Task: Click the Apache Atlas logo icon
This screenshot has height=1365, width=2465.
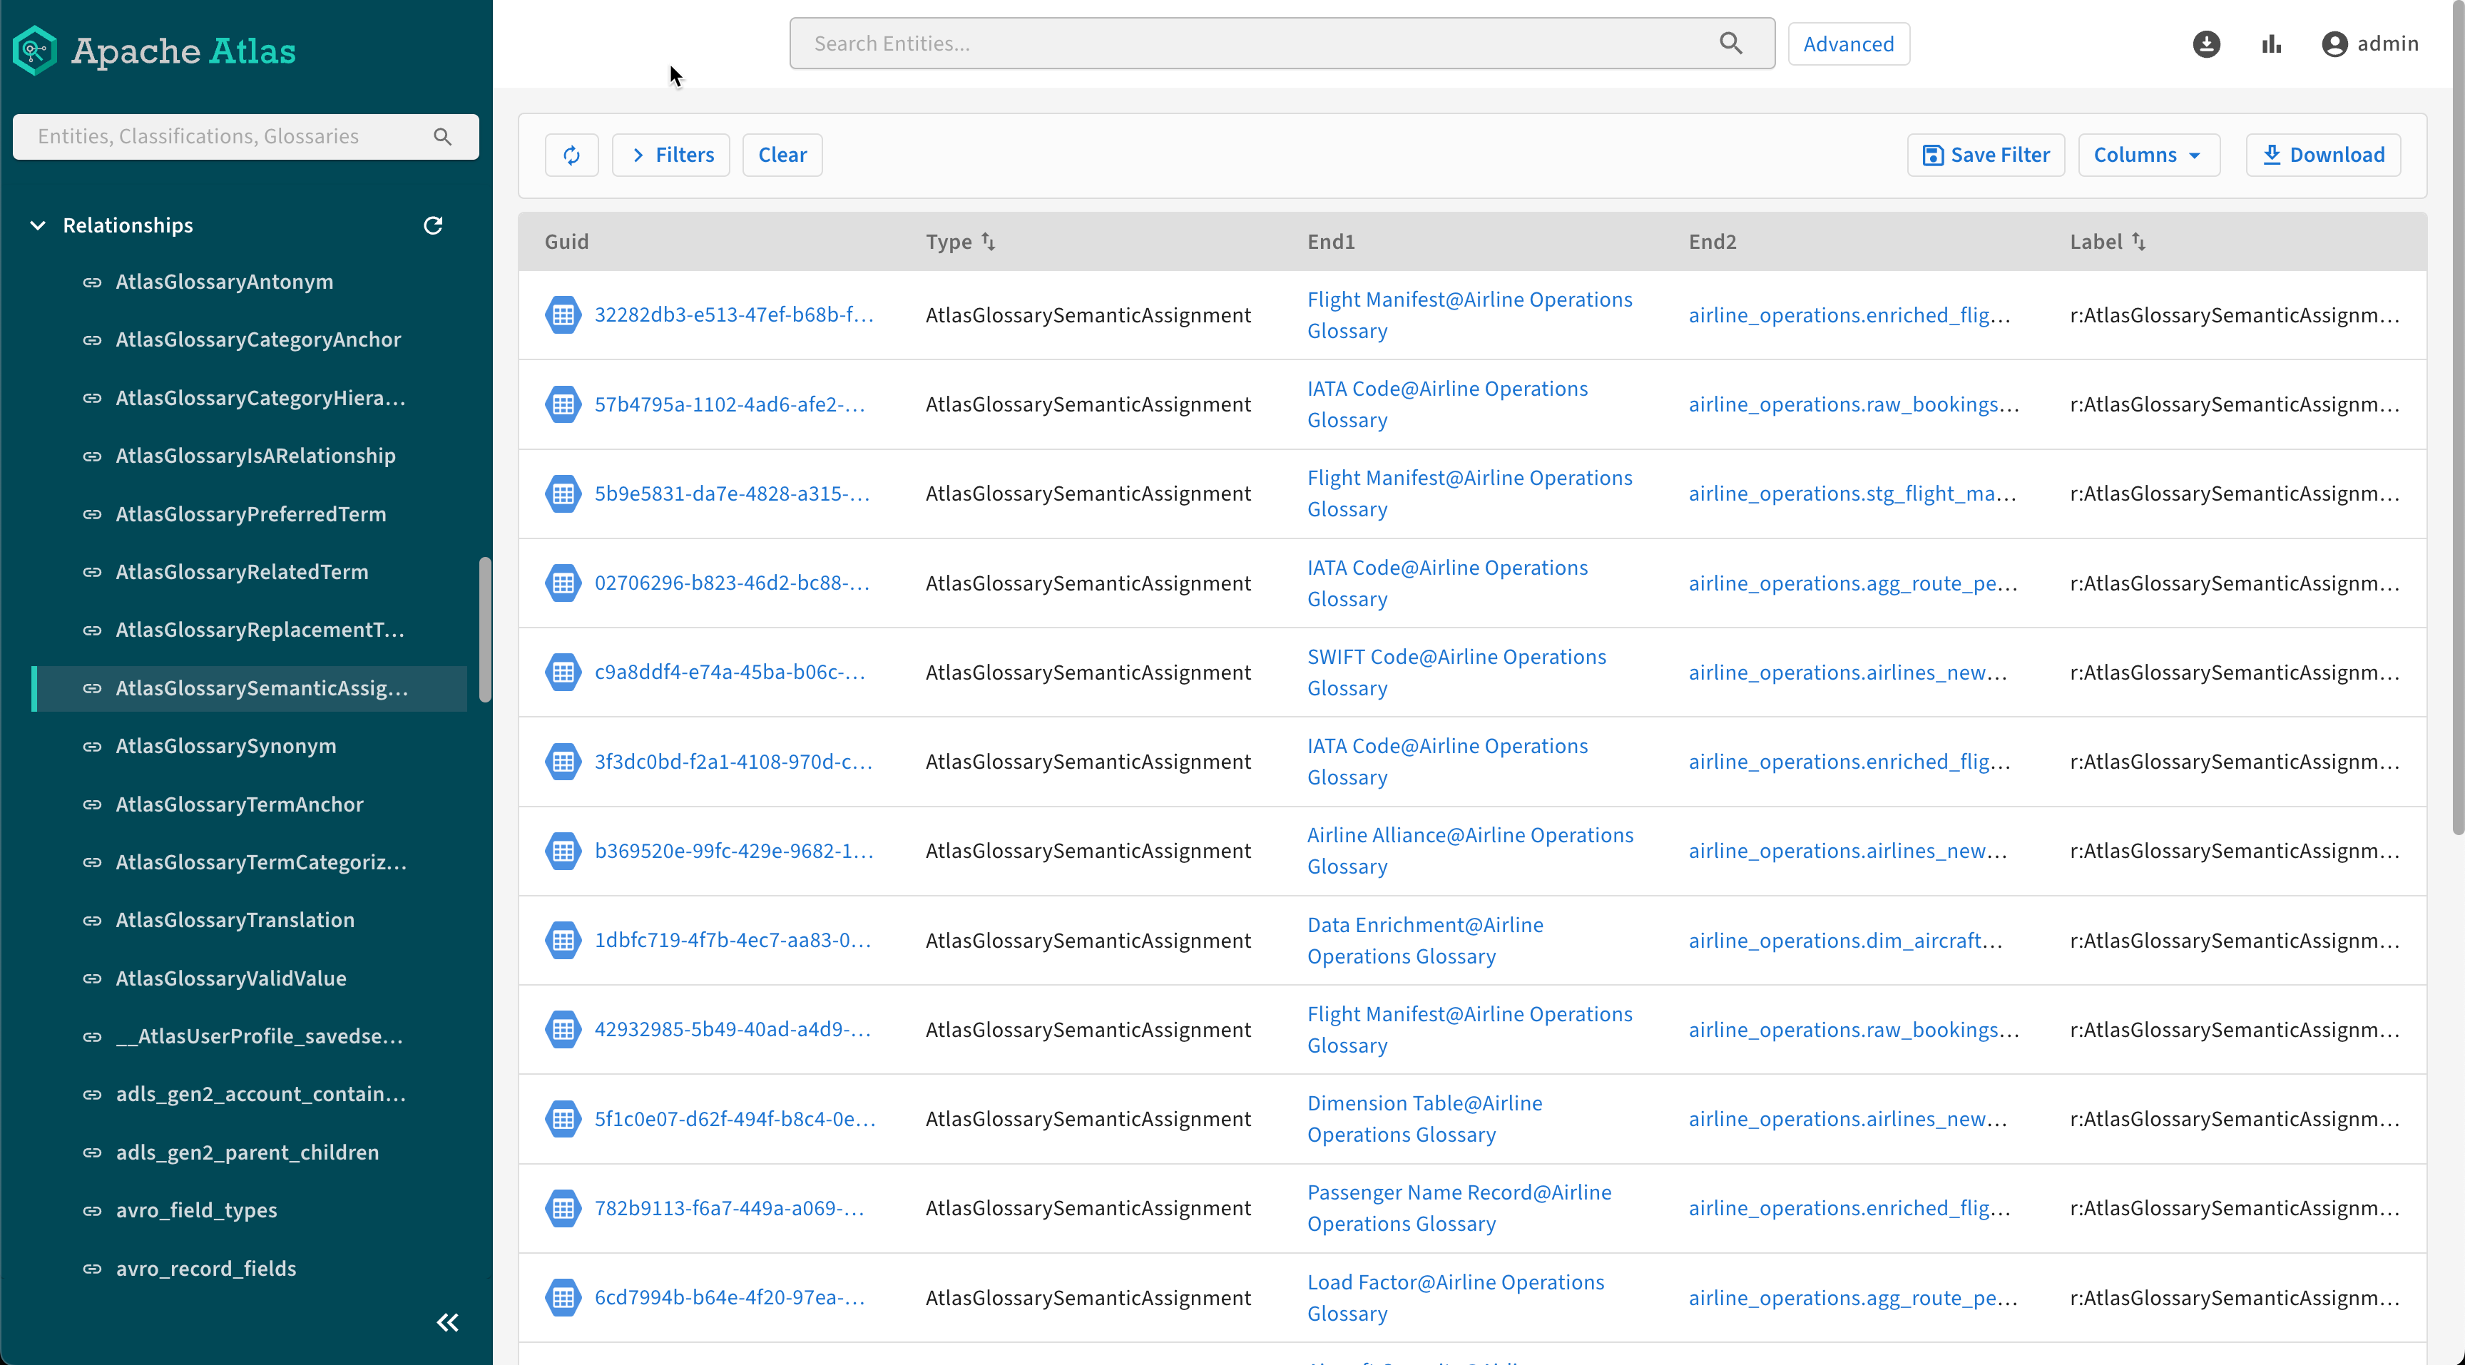Action: (36, 50)
